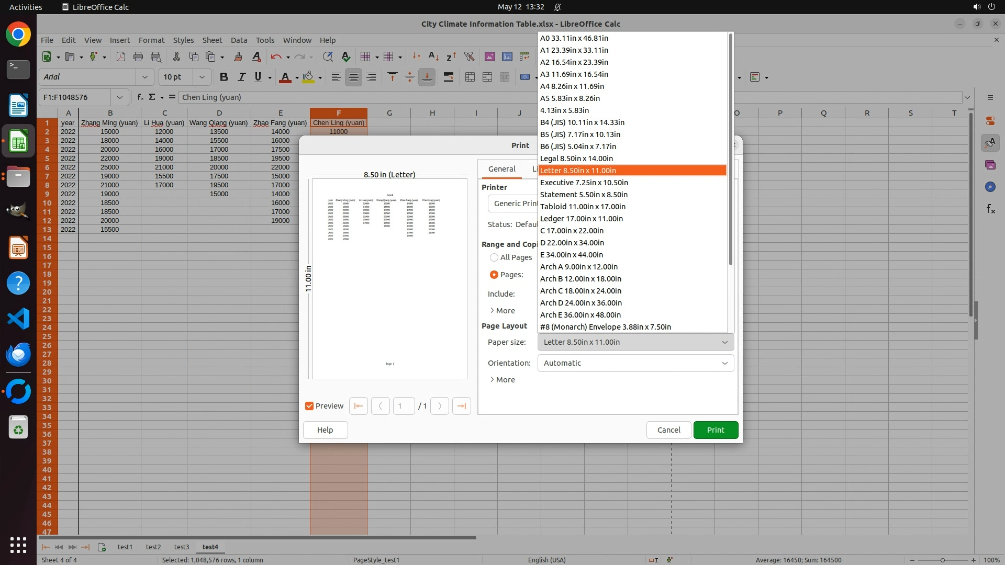Click the Bold formatting icon
1005x565 pixels.
coord(224,77)
